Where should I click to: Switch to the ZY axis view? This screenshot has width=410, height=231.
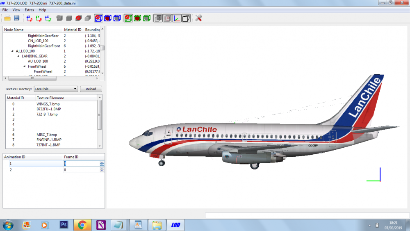coord(48,18)
